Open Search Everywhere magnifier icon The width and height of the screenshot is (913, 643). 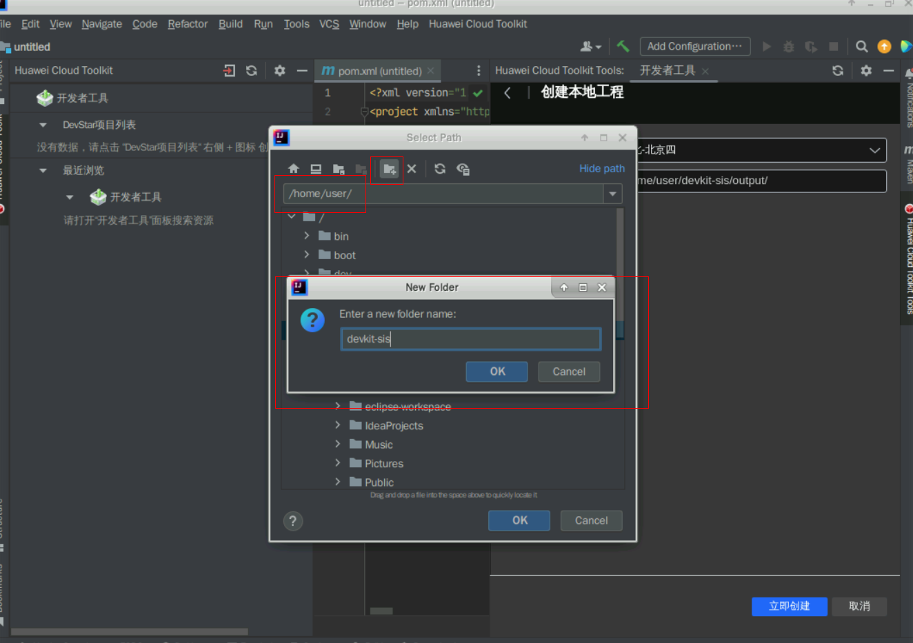click(x=861, y=46)
